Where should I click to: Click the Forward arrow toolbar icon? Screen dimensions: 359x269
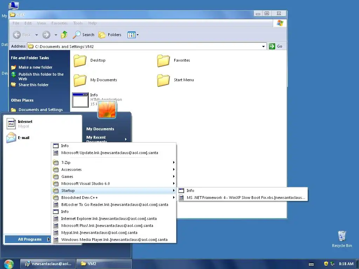[x=46, y=35]
